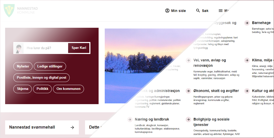Click arrow on Nannestad svømmehall card
Screen dimensions: 274x138
pos(72,127)
